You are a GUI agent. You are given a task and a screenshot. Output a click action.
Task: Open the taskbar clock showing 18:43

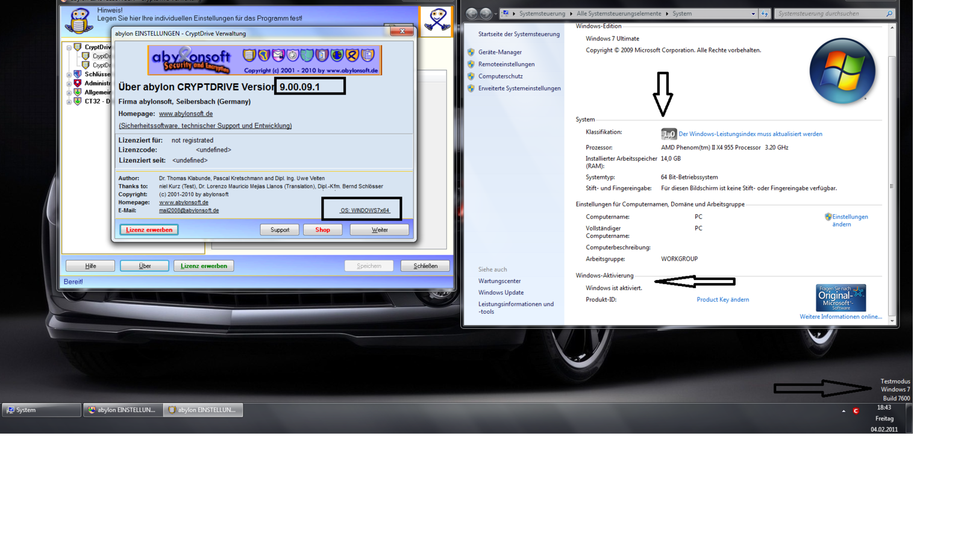point(884,419)
